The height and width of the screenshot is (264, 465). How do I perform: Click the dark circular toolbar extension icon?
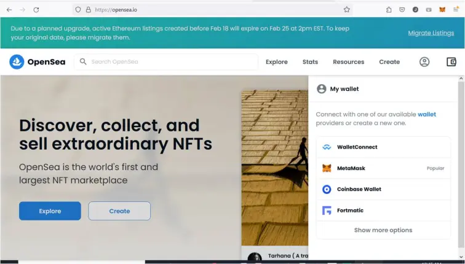pos(415,10)
